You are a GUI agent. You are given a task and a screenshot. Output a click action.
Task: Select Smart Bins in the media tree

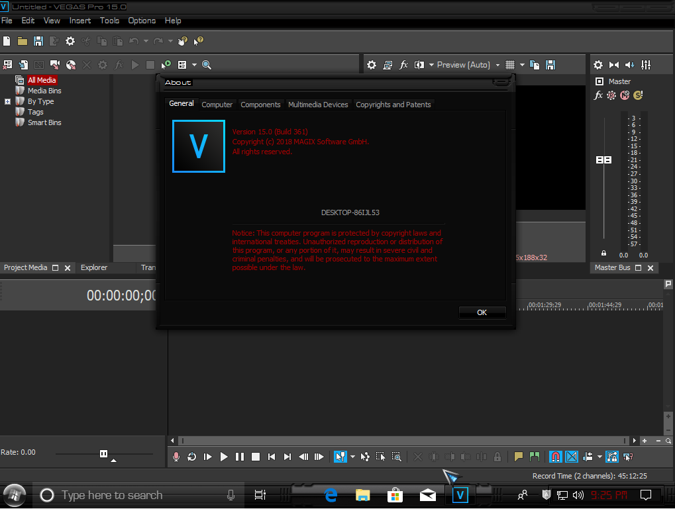pos(44,122)
